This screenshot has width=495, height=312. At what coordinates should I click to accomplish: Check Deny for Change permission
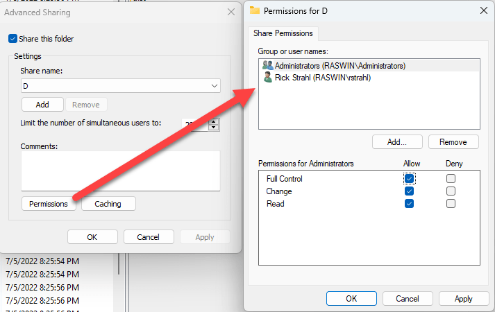pyautogui.click(x=451, y=191)
